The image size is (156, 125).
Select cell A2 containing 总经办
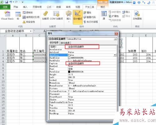coord(13,55)
